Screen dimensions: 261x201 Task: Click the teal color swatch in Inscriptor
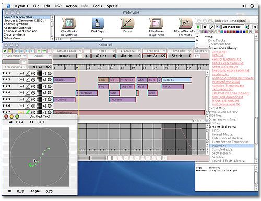[222, 32]
